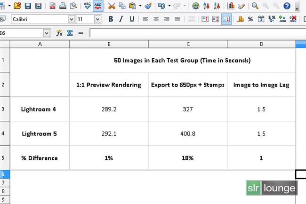The image size is (306, 204).
Task: Select row 3 header
Action: click(x=5, y=109)
